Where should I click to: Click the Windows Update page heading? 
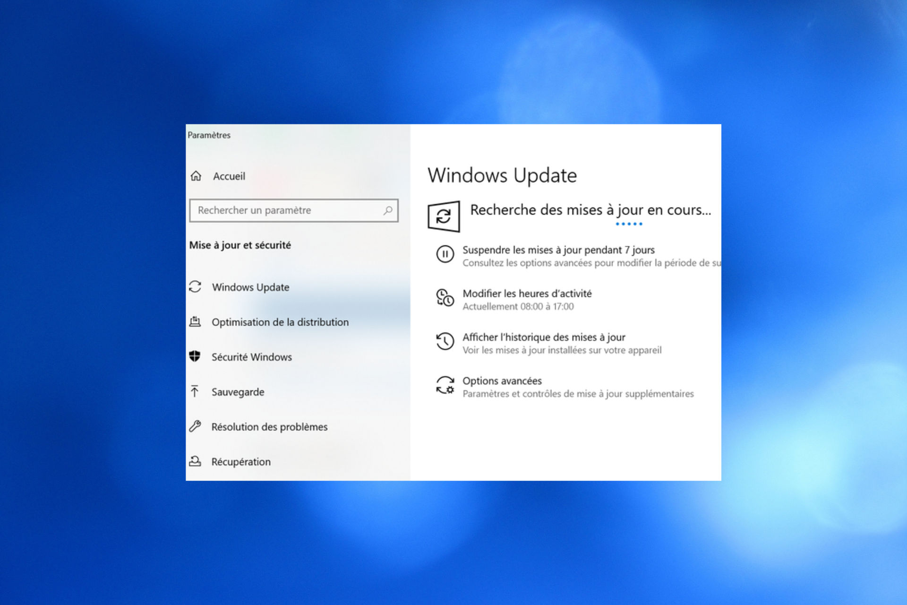coord(502,175)
